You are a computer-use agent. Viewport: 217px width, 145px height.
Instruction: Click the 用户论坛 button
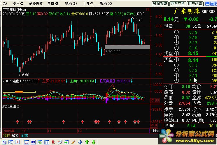pos(195,4)
